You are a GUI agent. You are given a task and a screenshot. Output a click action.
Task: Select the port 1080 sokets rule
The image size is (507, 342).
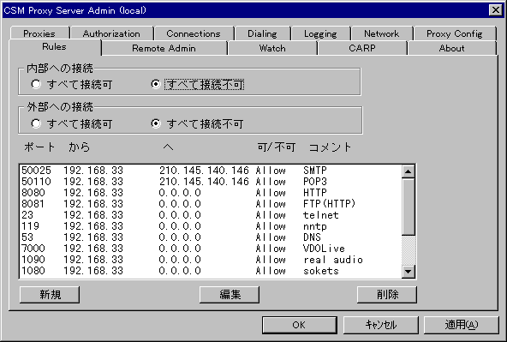click(210, 271)
